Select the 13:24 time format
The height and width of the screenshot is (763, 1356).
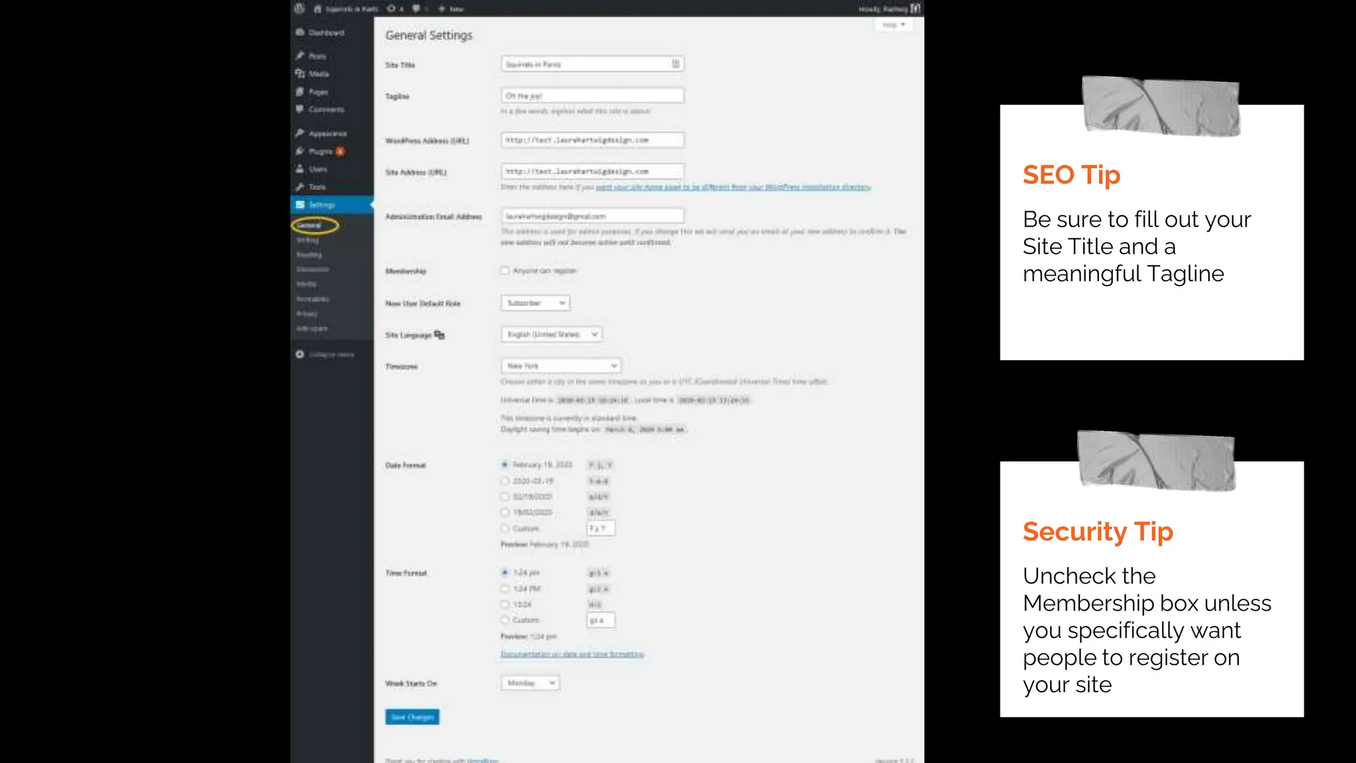(x=505, y=604)
